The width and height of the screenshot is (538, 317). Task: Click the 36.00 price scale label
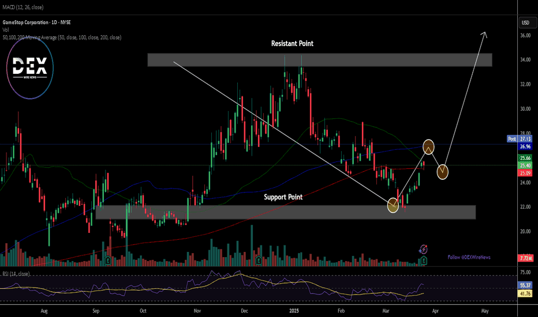tap(525, 35)
